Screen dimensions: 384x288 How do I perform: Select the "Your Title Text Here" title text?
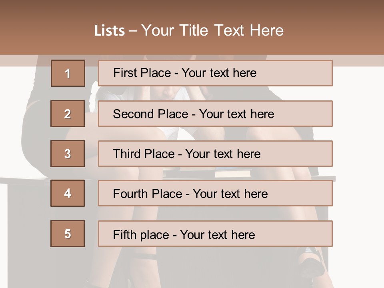212,30
